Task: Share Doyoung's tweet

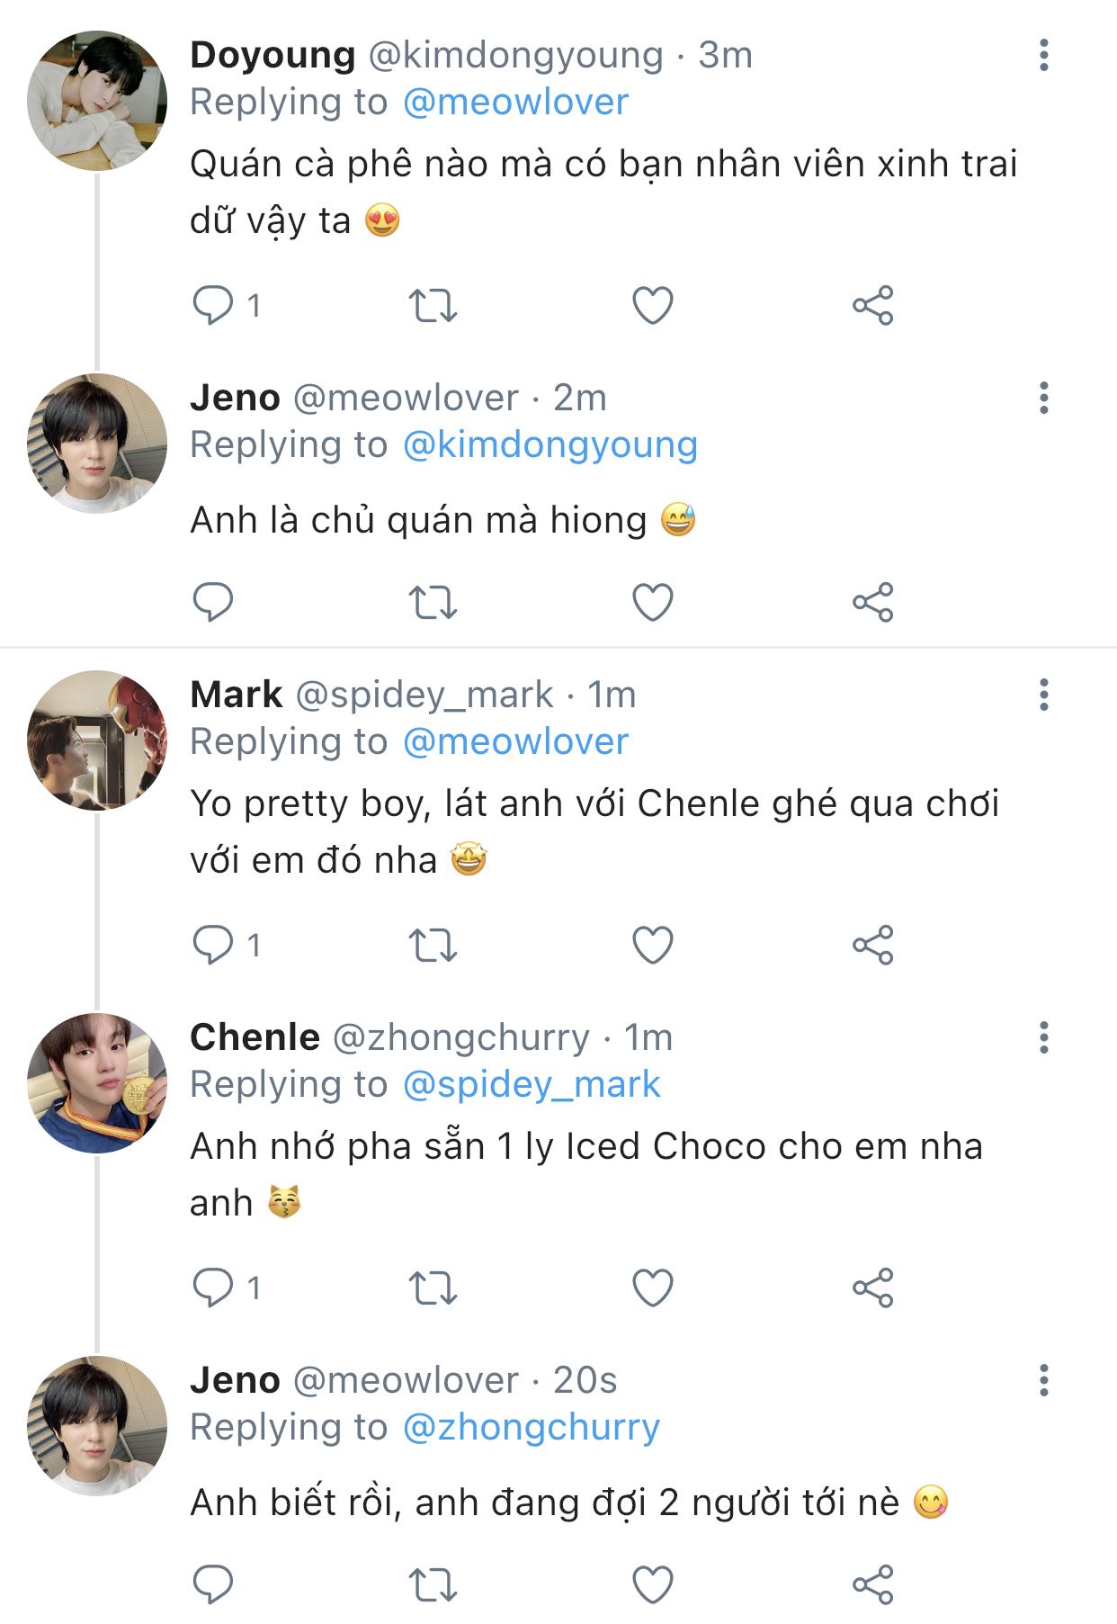Action: 872,305
